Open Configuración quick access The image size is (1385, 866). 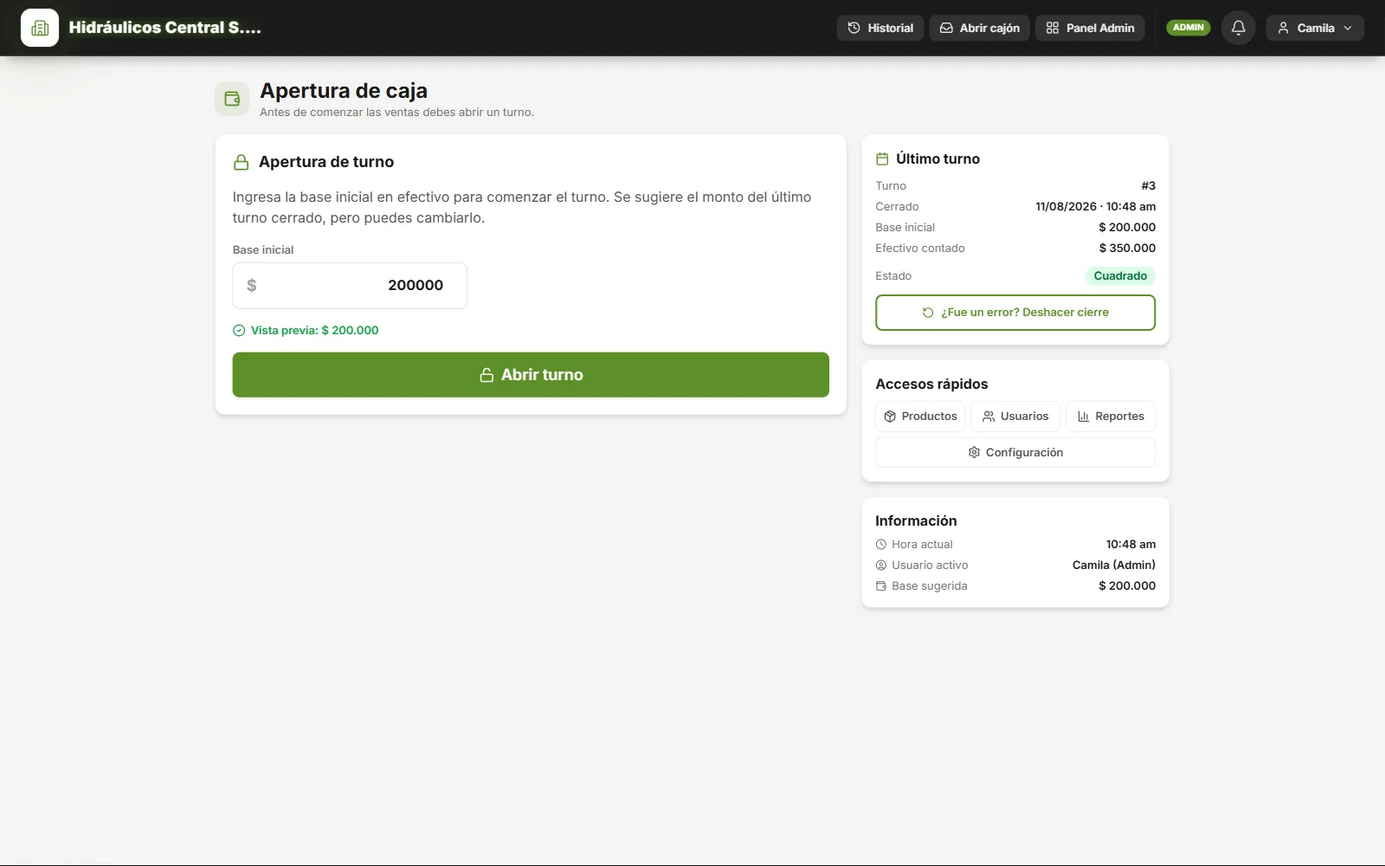pos(1015,453)
